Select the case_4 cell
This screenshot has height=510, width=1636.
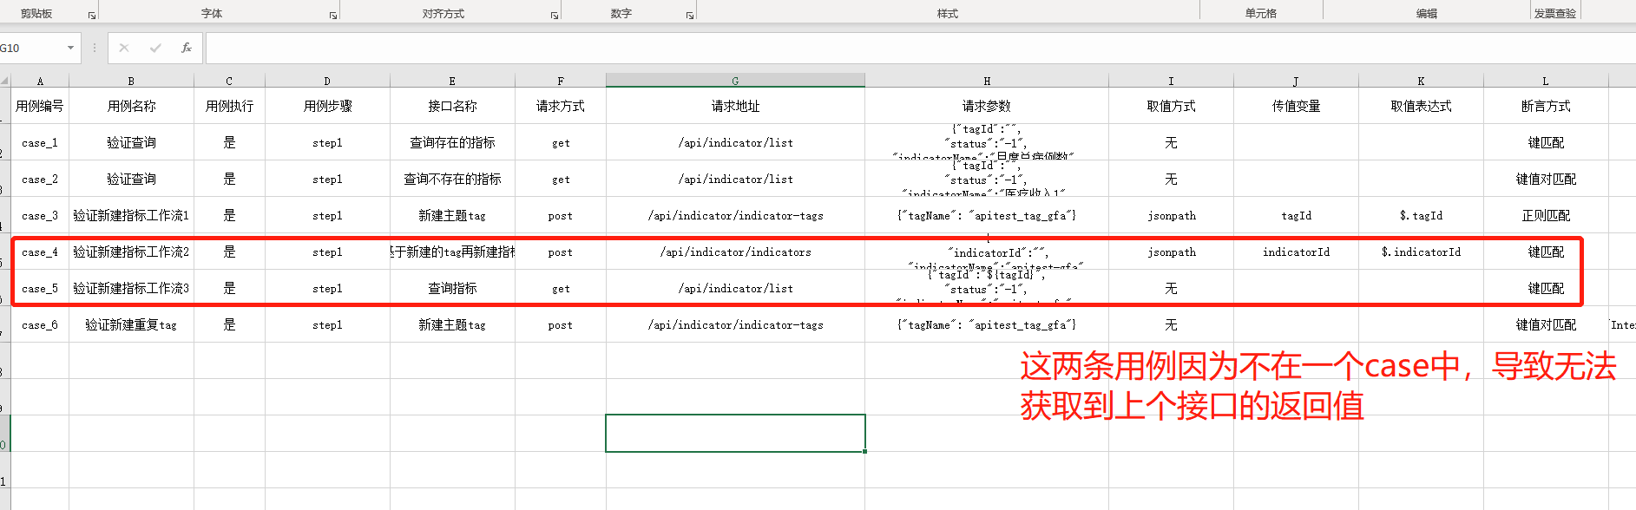[x=40, y=252]
